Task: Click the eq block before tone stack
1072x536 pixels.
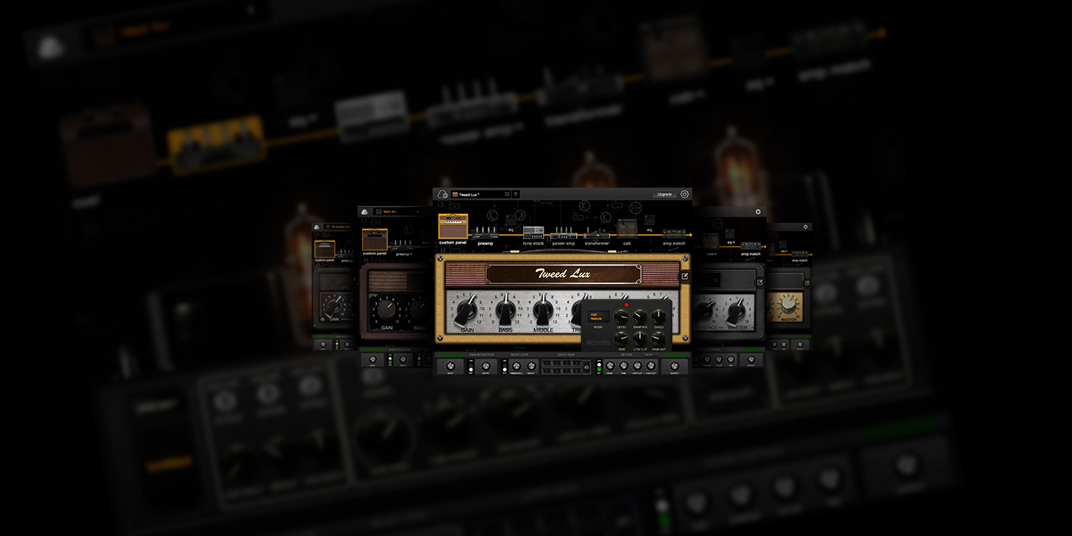Action: 511,221
